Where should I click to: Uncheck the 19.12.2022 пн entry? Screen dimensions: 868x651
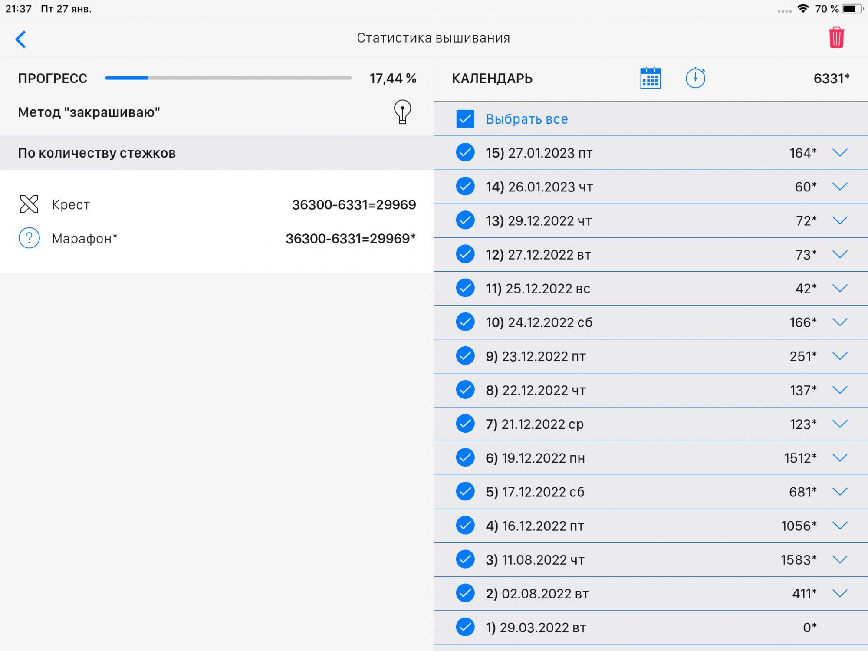pyautogui.click(x=465, y=458)
